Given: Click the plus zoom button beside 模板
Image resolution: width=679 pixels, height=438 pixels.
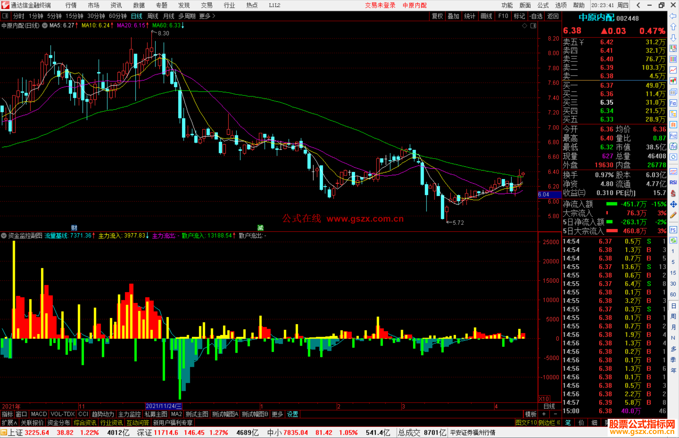Looking at the screenshot, I should [x=544, y=414].
